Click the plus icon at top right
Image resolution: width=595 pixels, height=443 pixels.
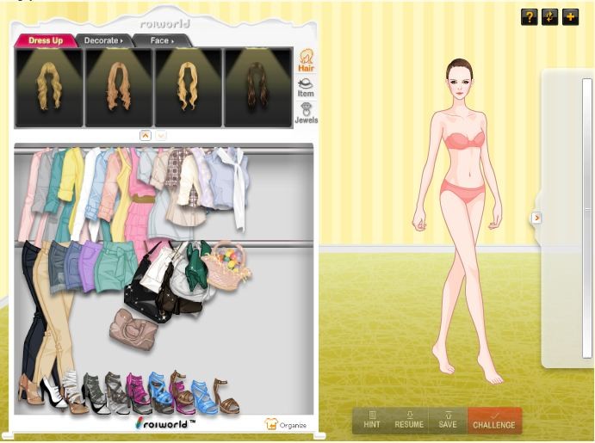(570, 16)
